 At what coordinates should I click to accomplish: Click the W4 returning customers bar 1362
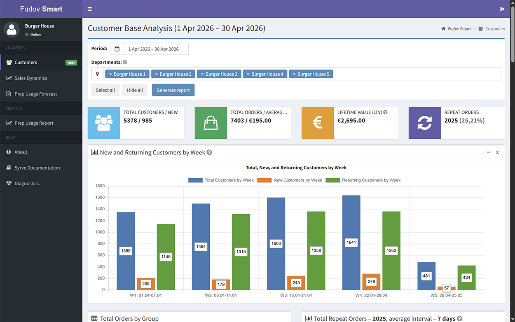(391, 250)
